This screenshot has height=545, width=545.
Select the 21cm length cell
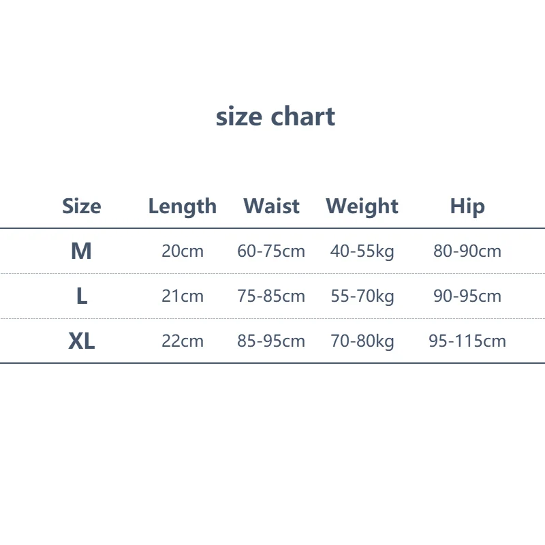click(x=183, y=296)
